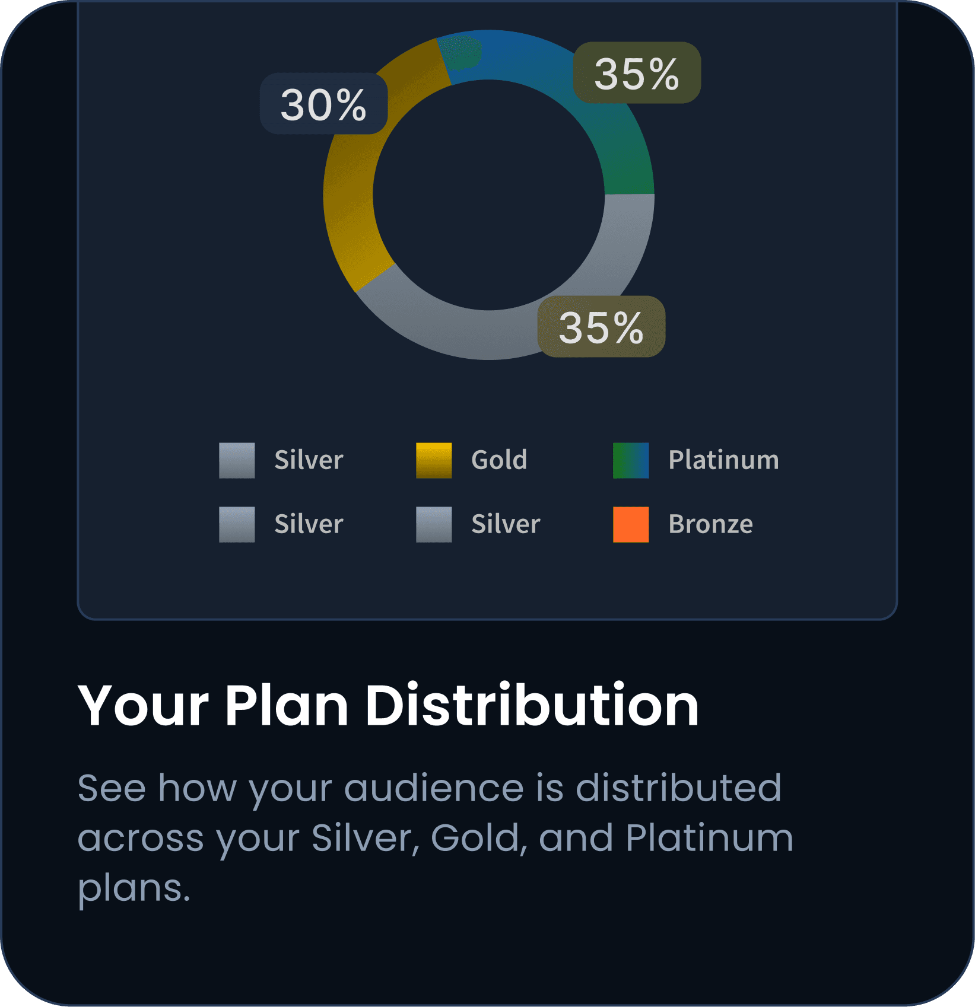Click the Silver swatch directly left of Gold
Image resolution: width=975 pixels, height=1007 pixels.
point(237,460)
